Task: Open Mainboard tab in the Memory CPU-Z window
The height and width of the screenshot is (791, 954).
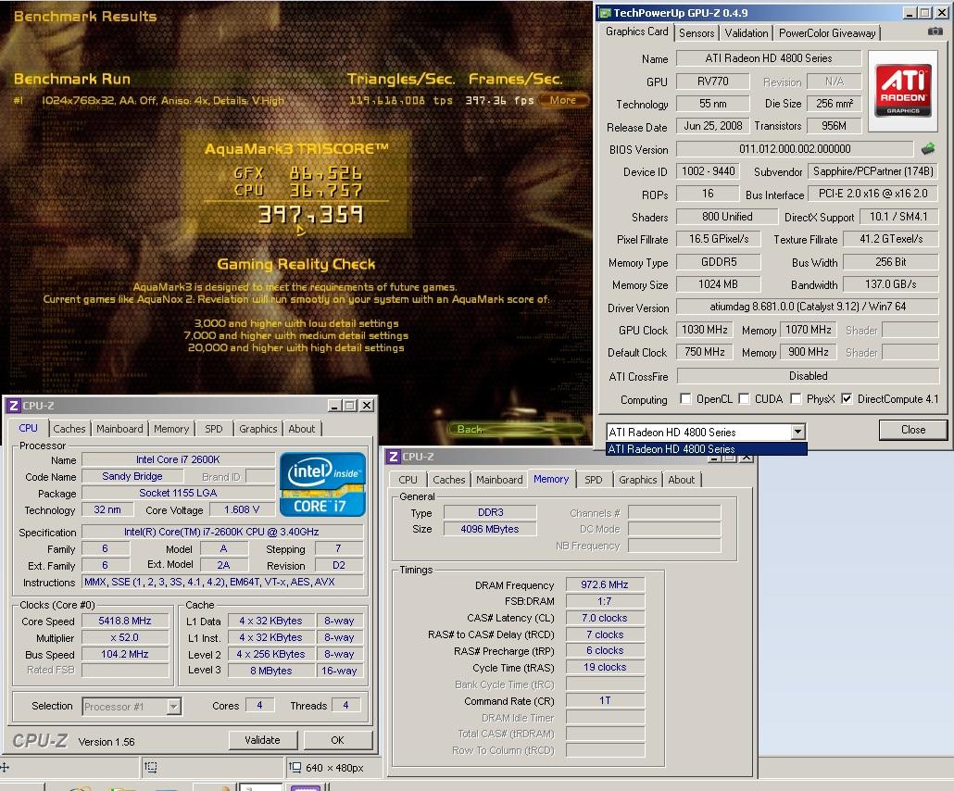Action: pos(499,480)
